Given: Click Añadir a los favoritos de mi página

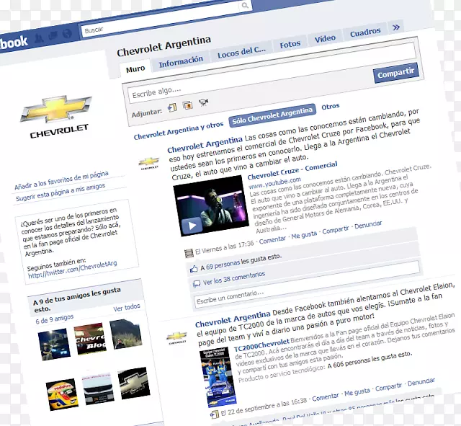Looking at the screenshot, I should [x=61, y=179].
